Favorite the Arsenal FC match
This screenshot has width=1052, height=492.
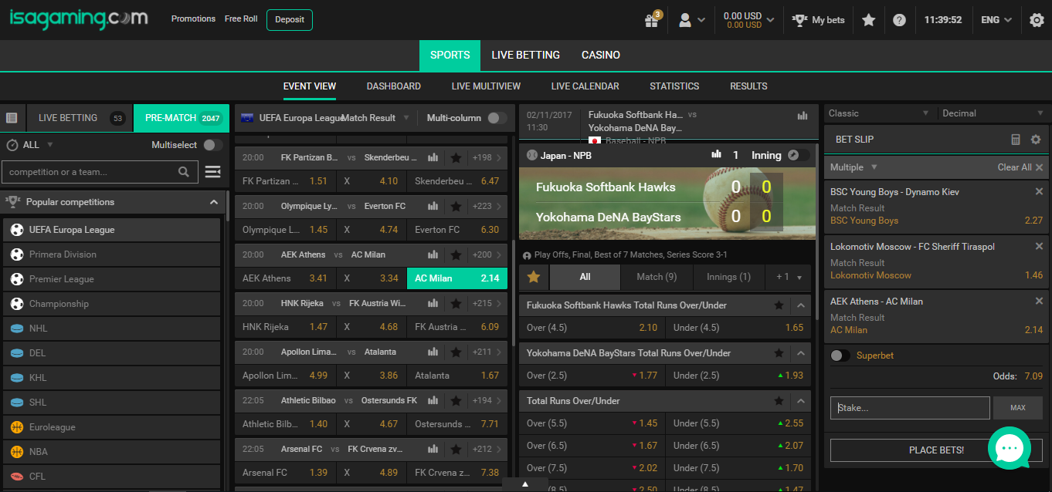tap(456, 449)
